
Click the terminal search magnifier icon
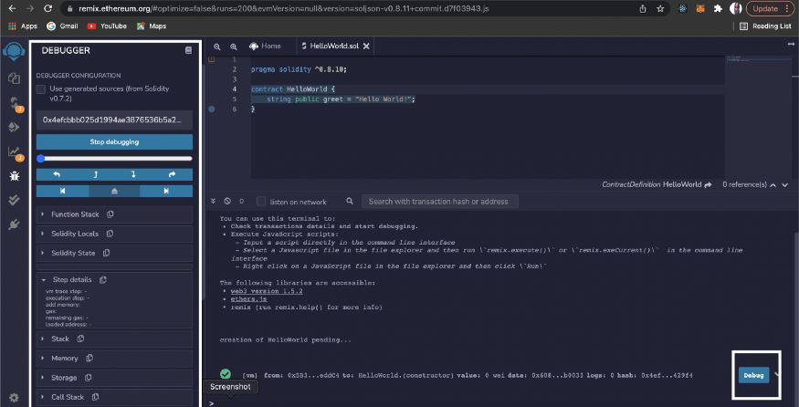[x=350, y=201]
